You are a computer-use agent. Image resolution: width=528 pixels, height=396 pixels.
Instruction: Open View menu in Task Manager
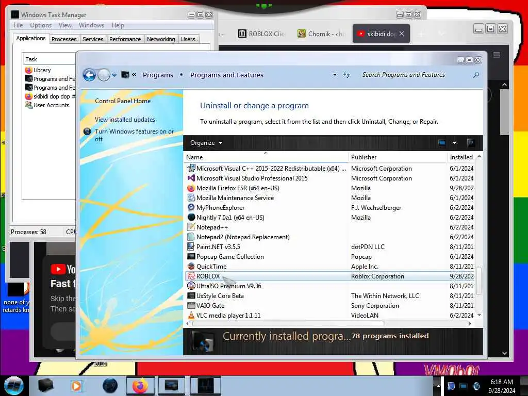point(65,25)
